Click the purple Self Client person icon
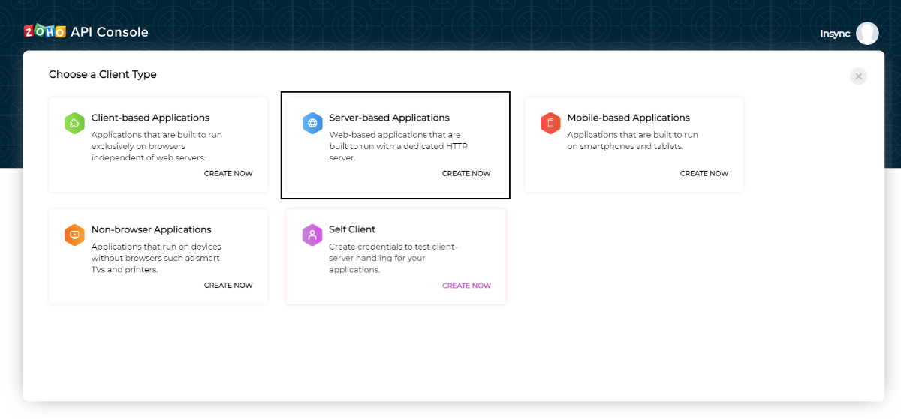 click(312, 235)
